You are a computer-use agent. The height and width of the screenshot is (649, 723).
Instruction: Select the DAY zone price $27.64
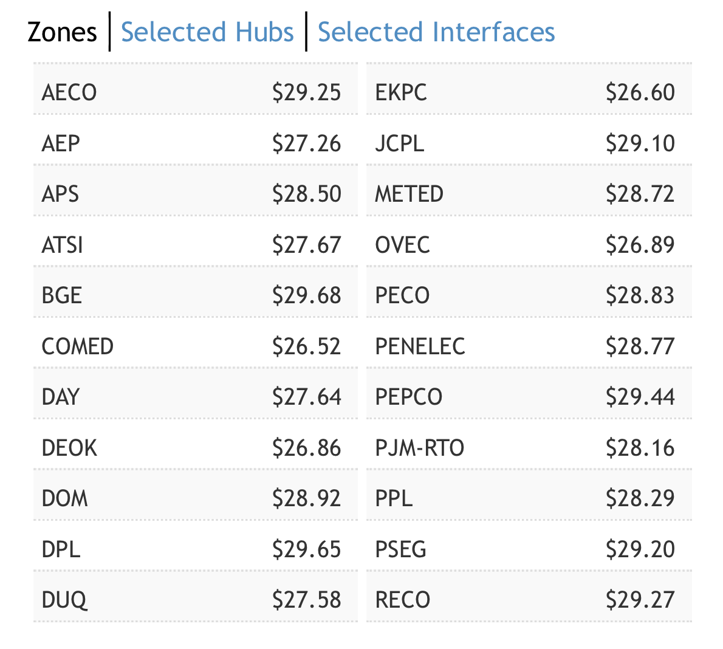click(x=306, y=397)
